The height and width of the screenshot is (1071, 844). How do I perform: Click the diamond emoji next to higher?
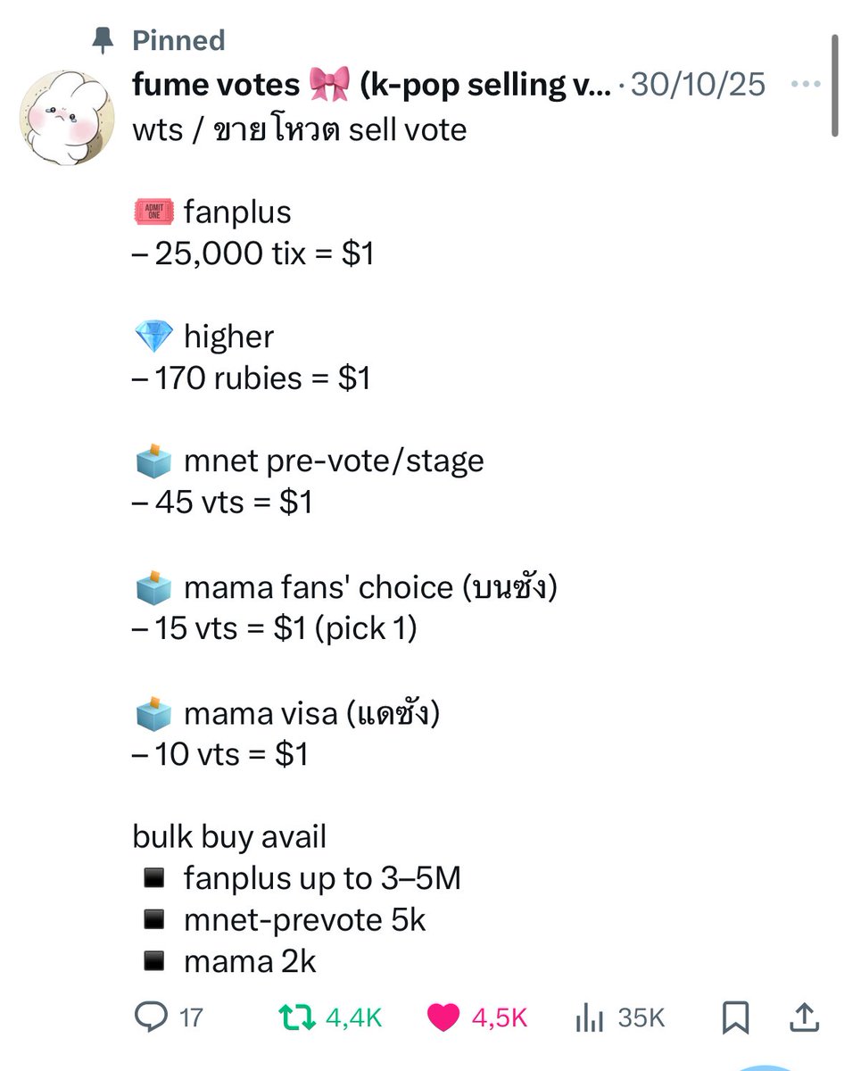(x=153, y=337)
